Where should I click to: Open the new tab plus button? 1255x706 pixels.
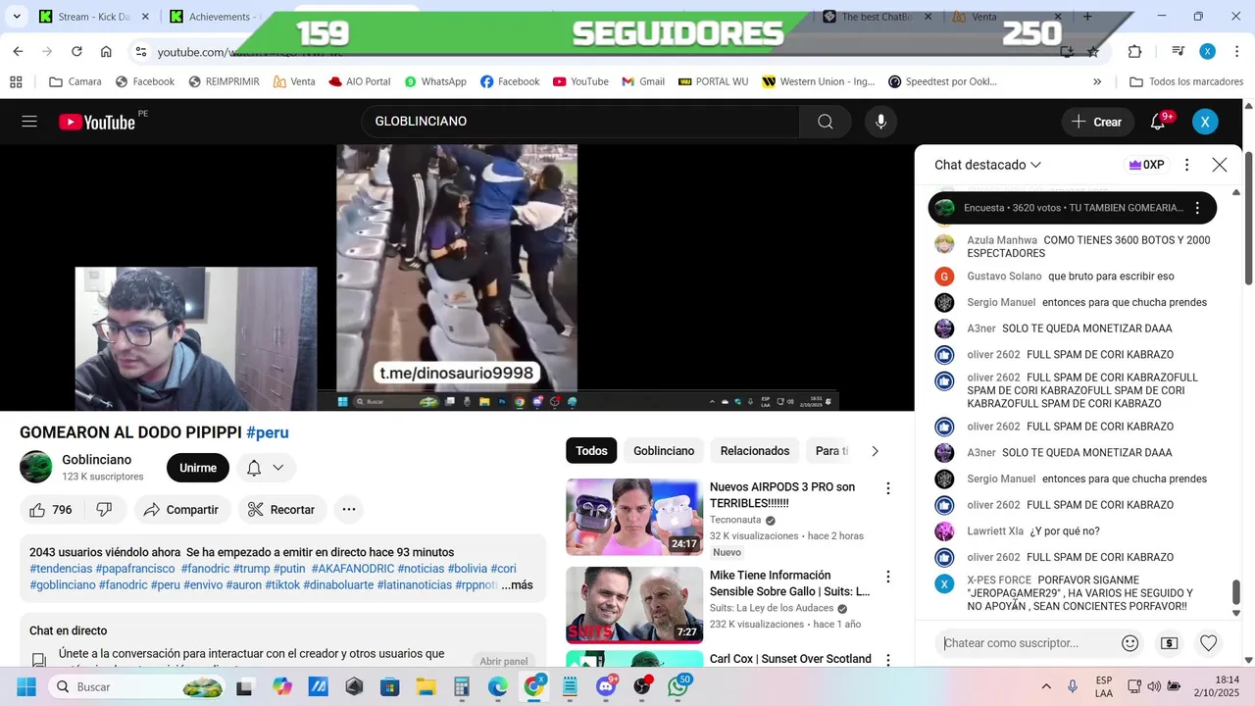point(1087,17)
